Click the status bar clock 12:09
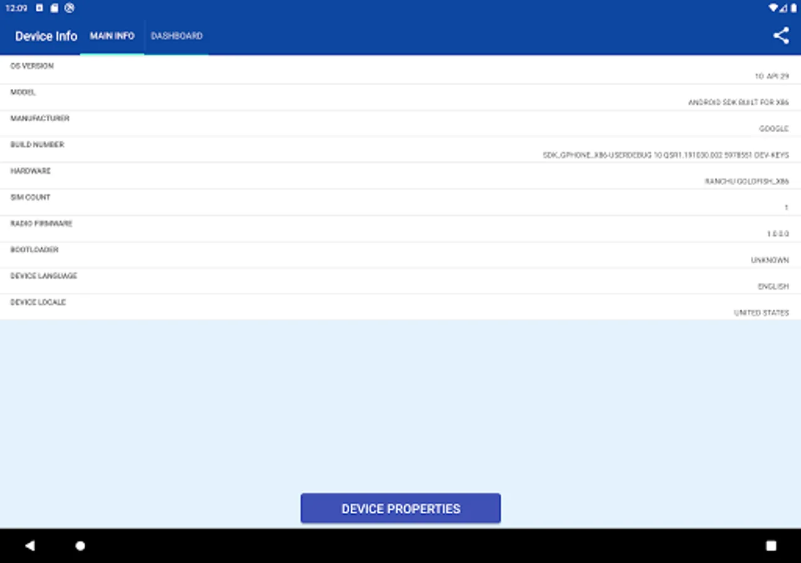 pos(16,8)
